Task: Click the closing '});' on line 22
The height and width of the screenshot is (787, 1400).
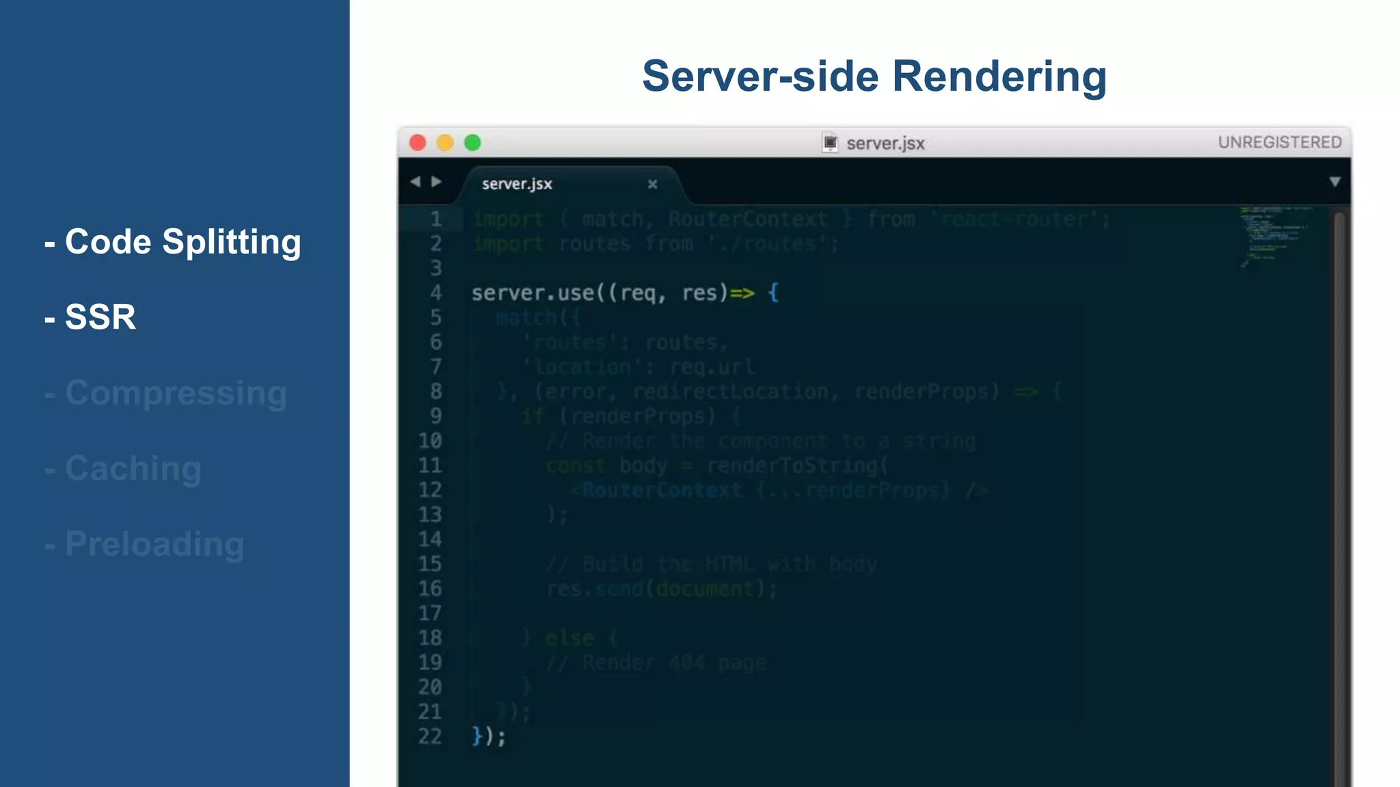Action: pos(489,736)
